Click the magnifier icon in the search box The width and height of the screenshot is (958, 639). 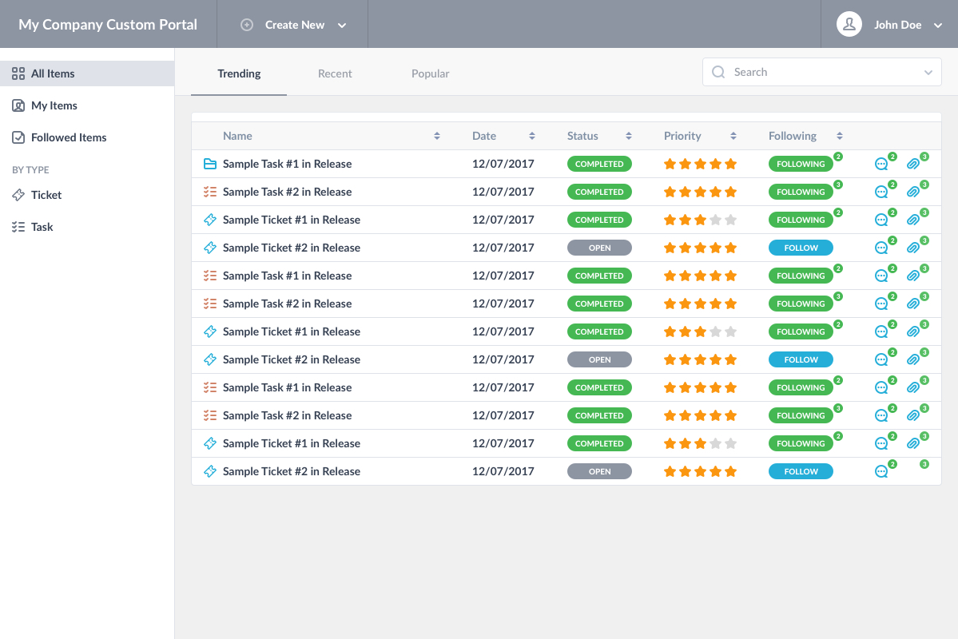click(x=718, y=72)
